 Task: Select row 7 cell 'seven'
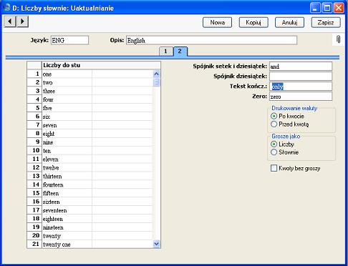(x=67, y=125)
